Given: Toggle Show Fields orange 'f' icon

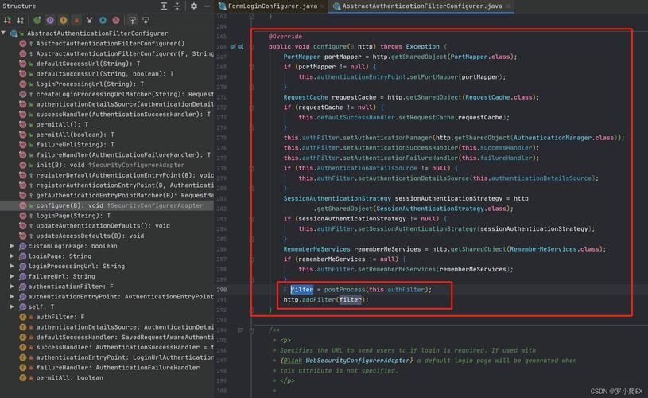Looking at the screenshot, I should (x=64, y=20).
